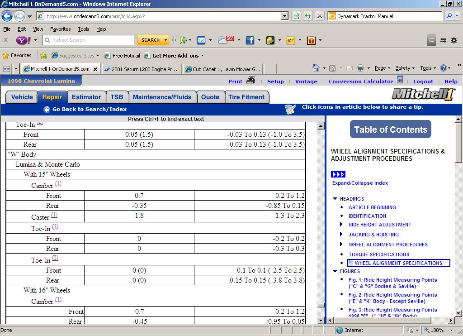The height and width of the screenshot is (336, 463).
Task: Click the Go Back arrow icon
Action: pos(47,110)
